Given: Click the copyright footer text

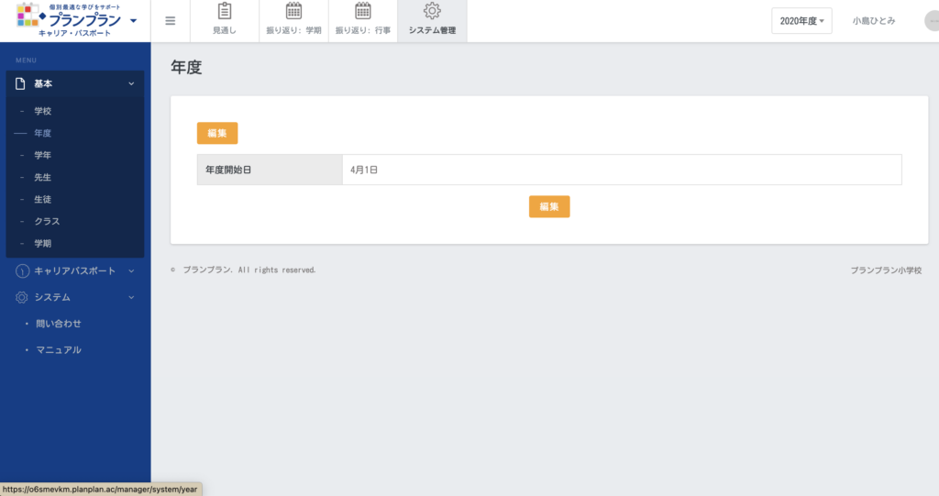Looking at the screenshot, I should coord(243,270).
